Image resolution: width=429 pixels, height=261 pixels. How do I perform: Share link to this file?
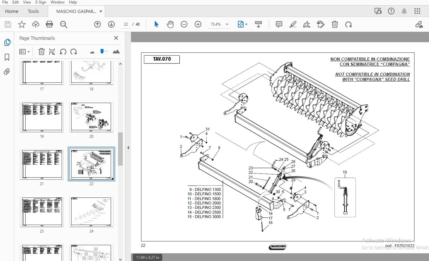click(x=419, y=24)
